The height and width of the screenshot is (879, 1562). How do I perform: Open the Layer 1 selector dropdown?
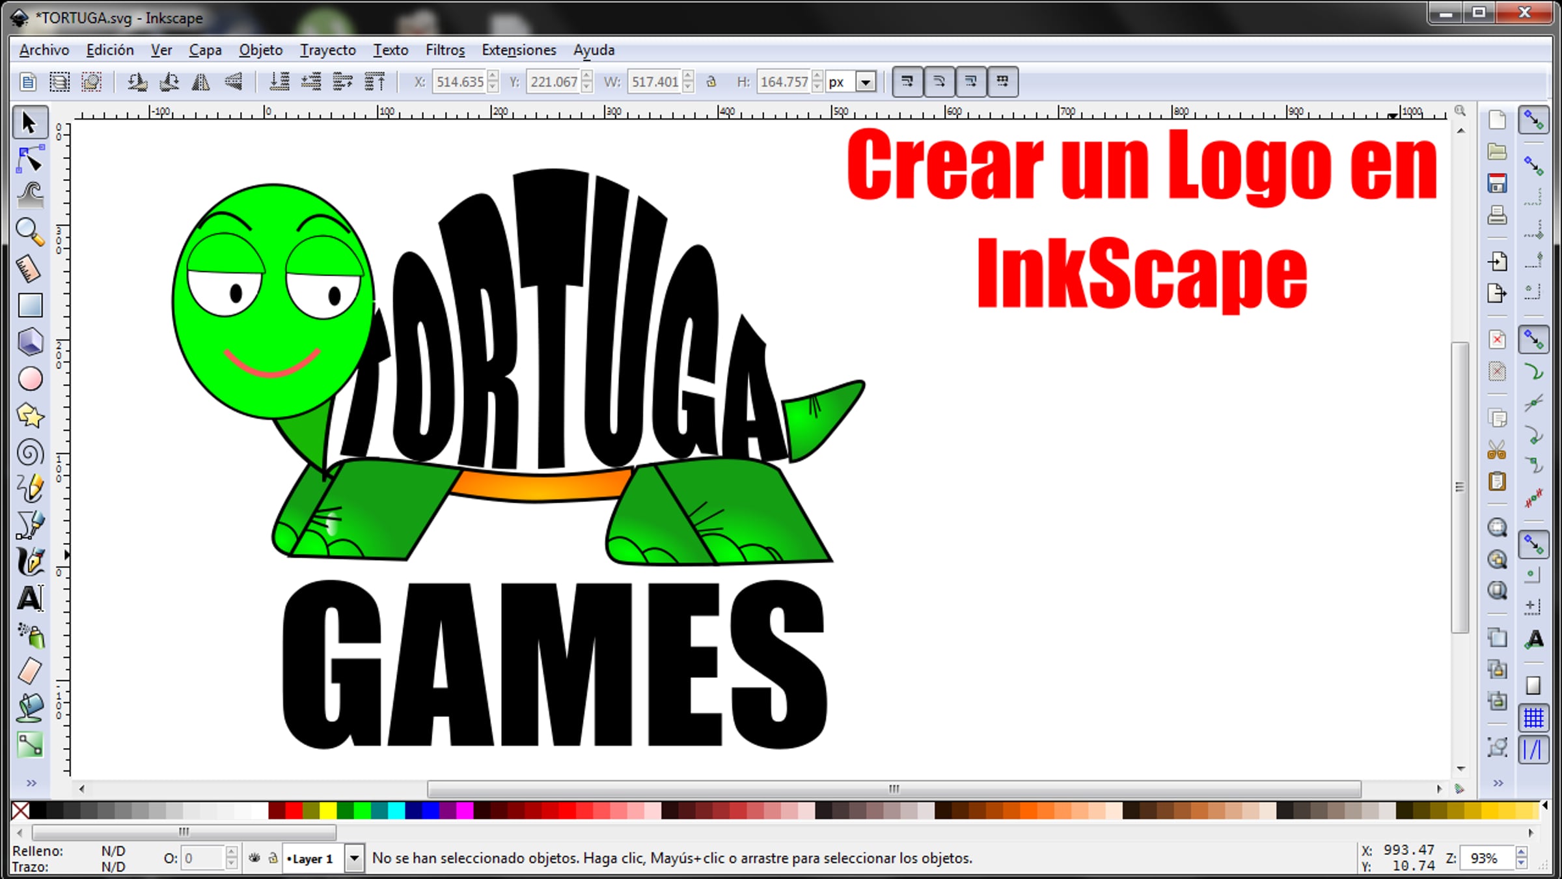point(354,858)
